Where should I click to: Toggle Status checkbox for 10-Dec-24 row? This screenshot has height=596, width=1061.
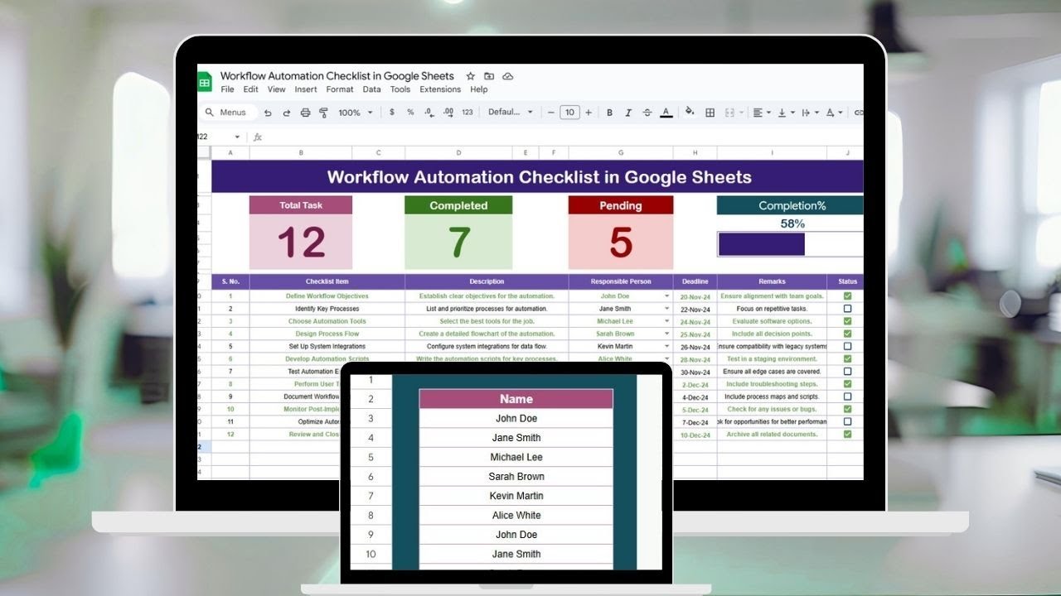pyautogui.click(x=847, y=434)
